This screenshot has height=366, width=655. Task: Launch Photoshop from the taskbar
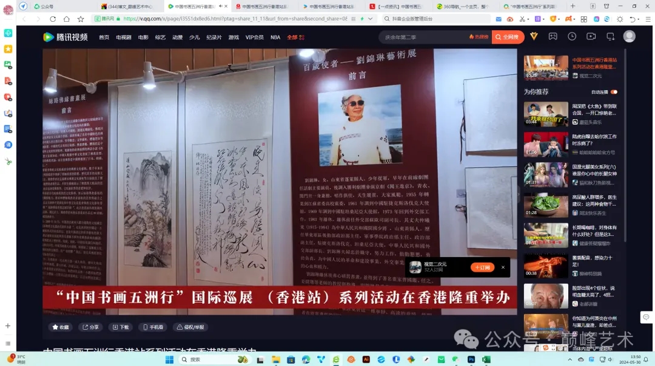click(471, 359)
